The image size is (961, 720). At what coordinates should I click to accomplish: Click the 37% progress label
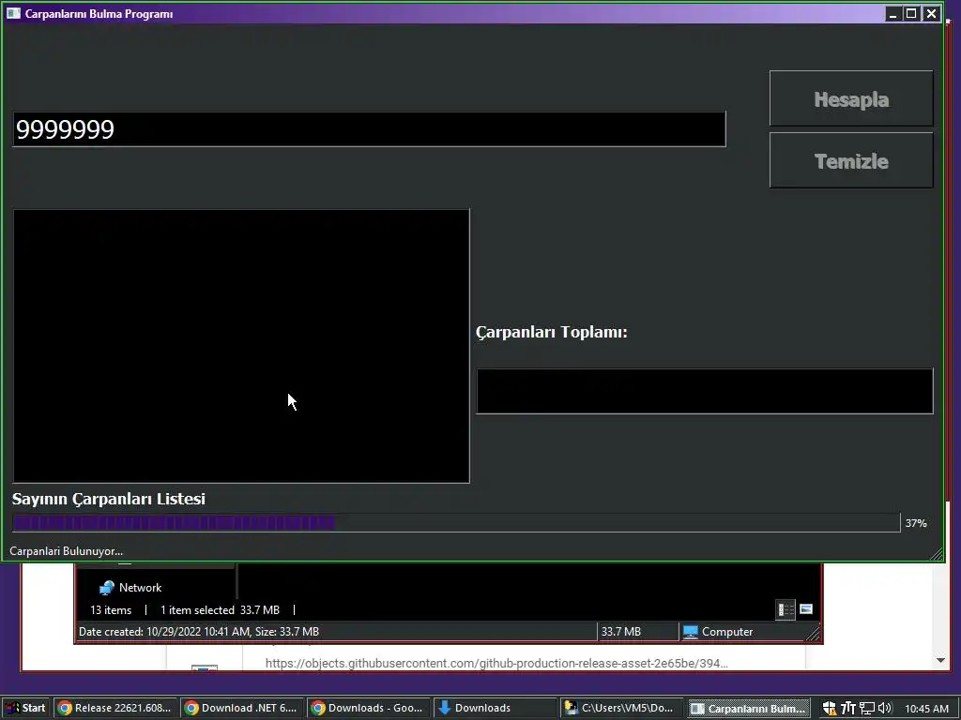(916, 523)
